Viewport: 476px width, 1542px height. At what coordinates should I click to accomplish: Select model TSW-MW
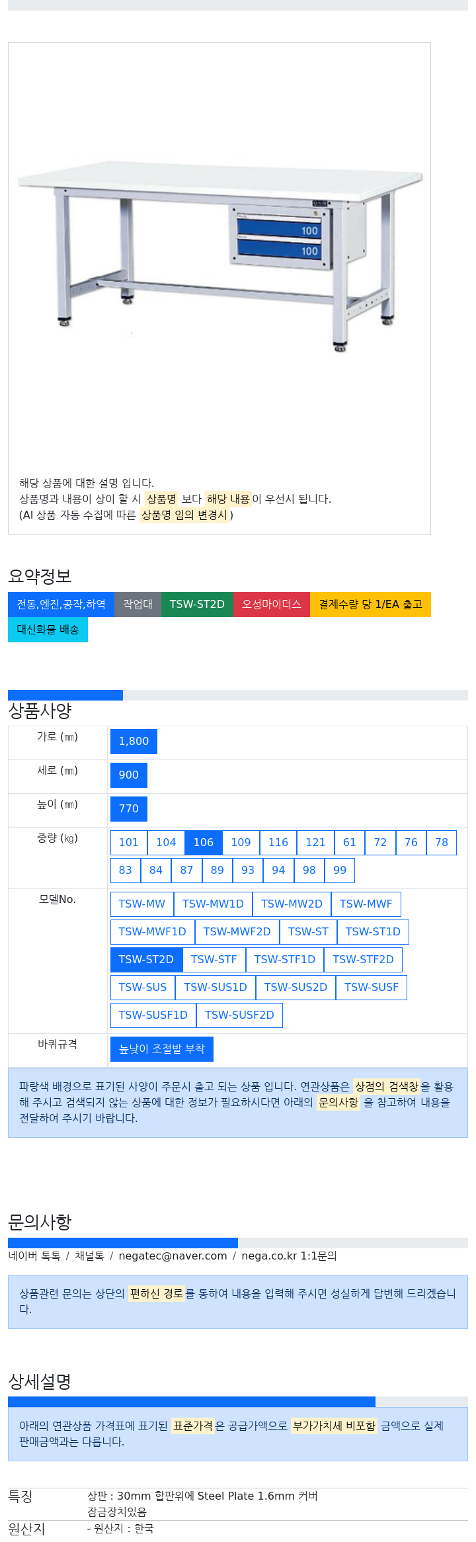coord(142,904)
